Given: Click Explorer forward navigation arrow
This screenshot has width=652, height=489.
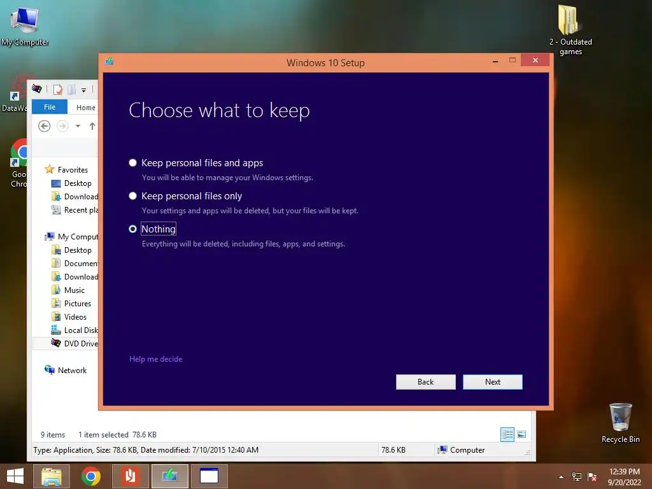Looking at the screenshot, I should point(62,125).
